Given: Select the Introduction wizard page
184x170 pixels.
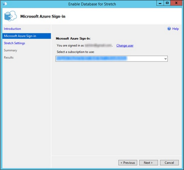Looking at the screenshot, I should (12, 29).
